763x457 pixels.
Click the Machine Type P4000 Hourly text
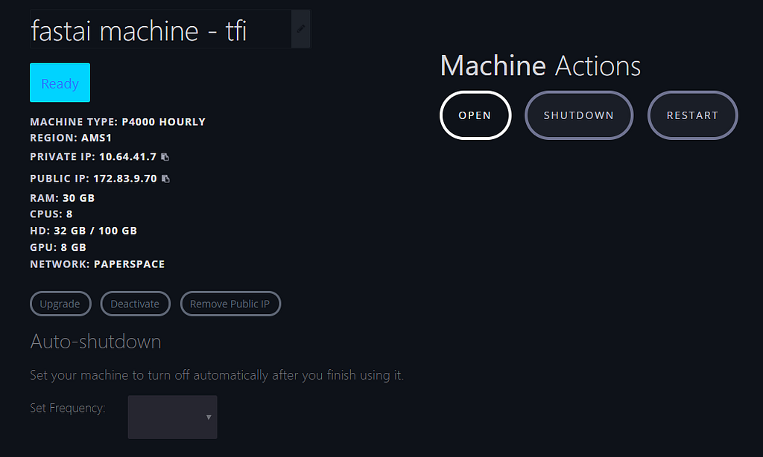coord(118,122)
